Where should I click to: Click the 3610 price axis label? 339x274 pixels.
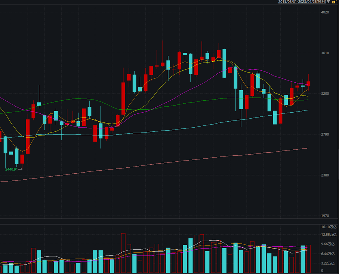point(325,53)
